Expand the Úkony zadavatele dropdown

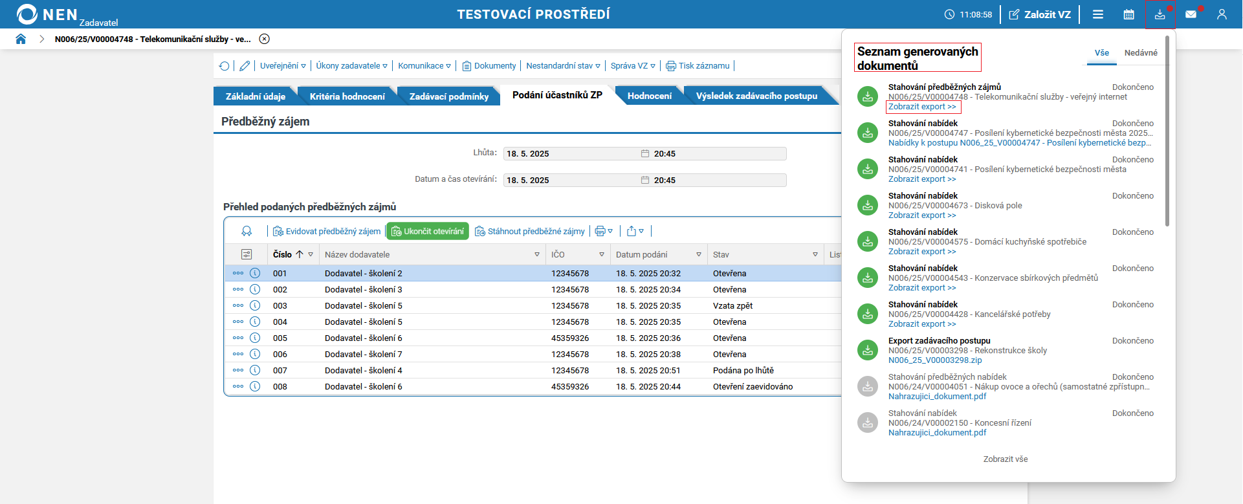tap(351, 66)
